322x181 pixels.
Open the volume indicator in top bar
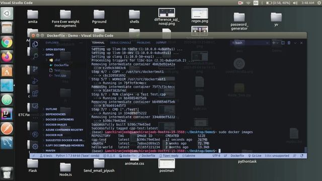pyautogui.click(x=295, y=3)
